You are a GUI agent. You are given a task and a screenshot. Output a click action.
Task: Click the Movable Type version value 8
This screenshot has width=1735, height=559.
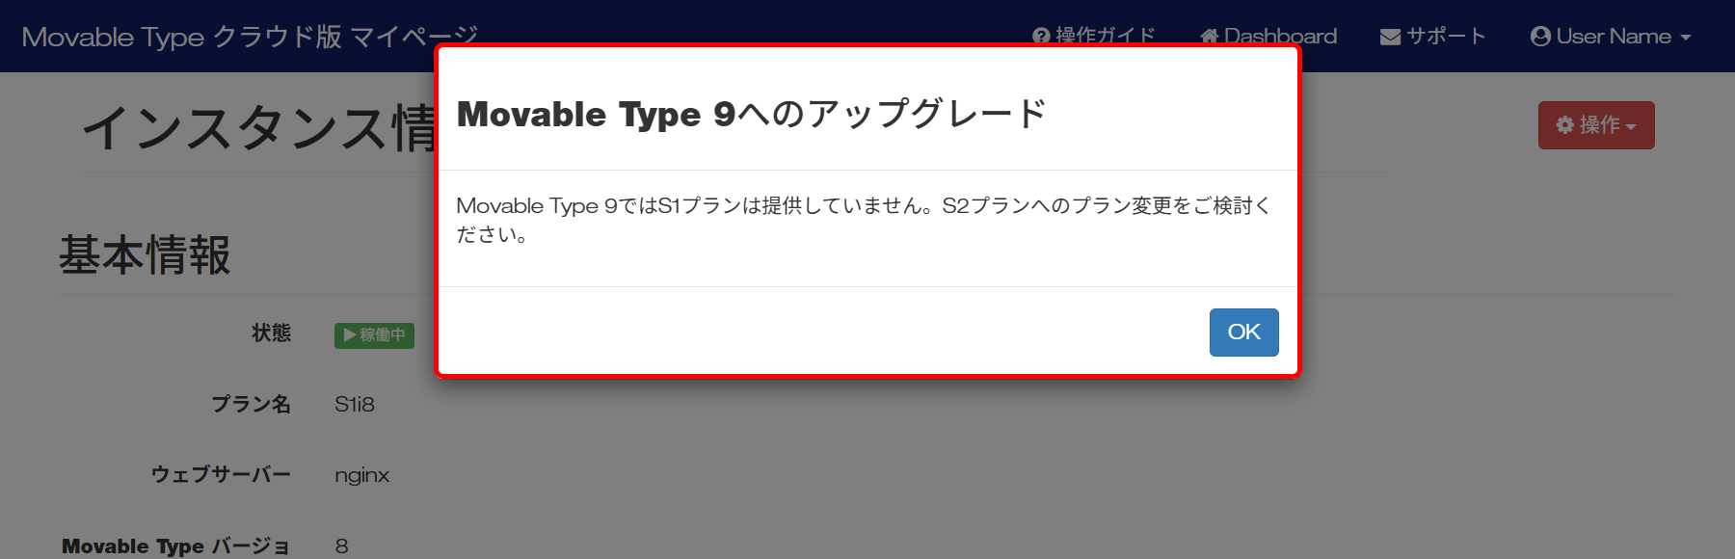(341, 546)
